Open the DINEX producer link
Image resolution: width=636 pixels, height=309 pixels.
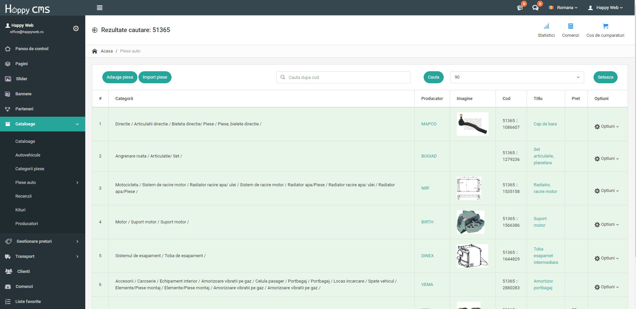click(427, 256)
